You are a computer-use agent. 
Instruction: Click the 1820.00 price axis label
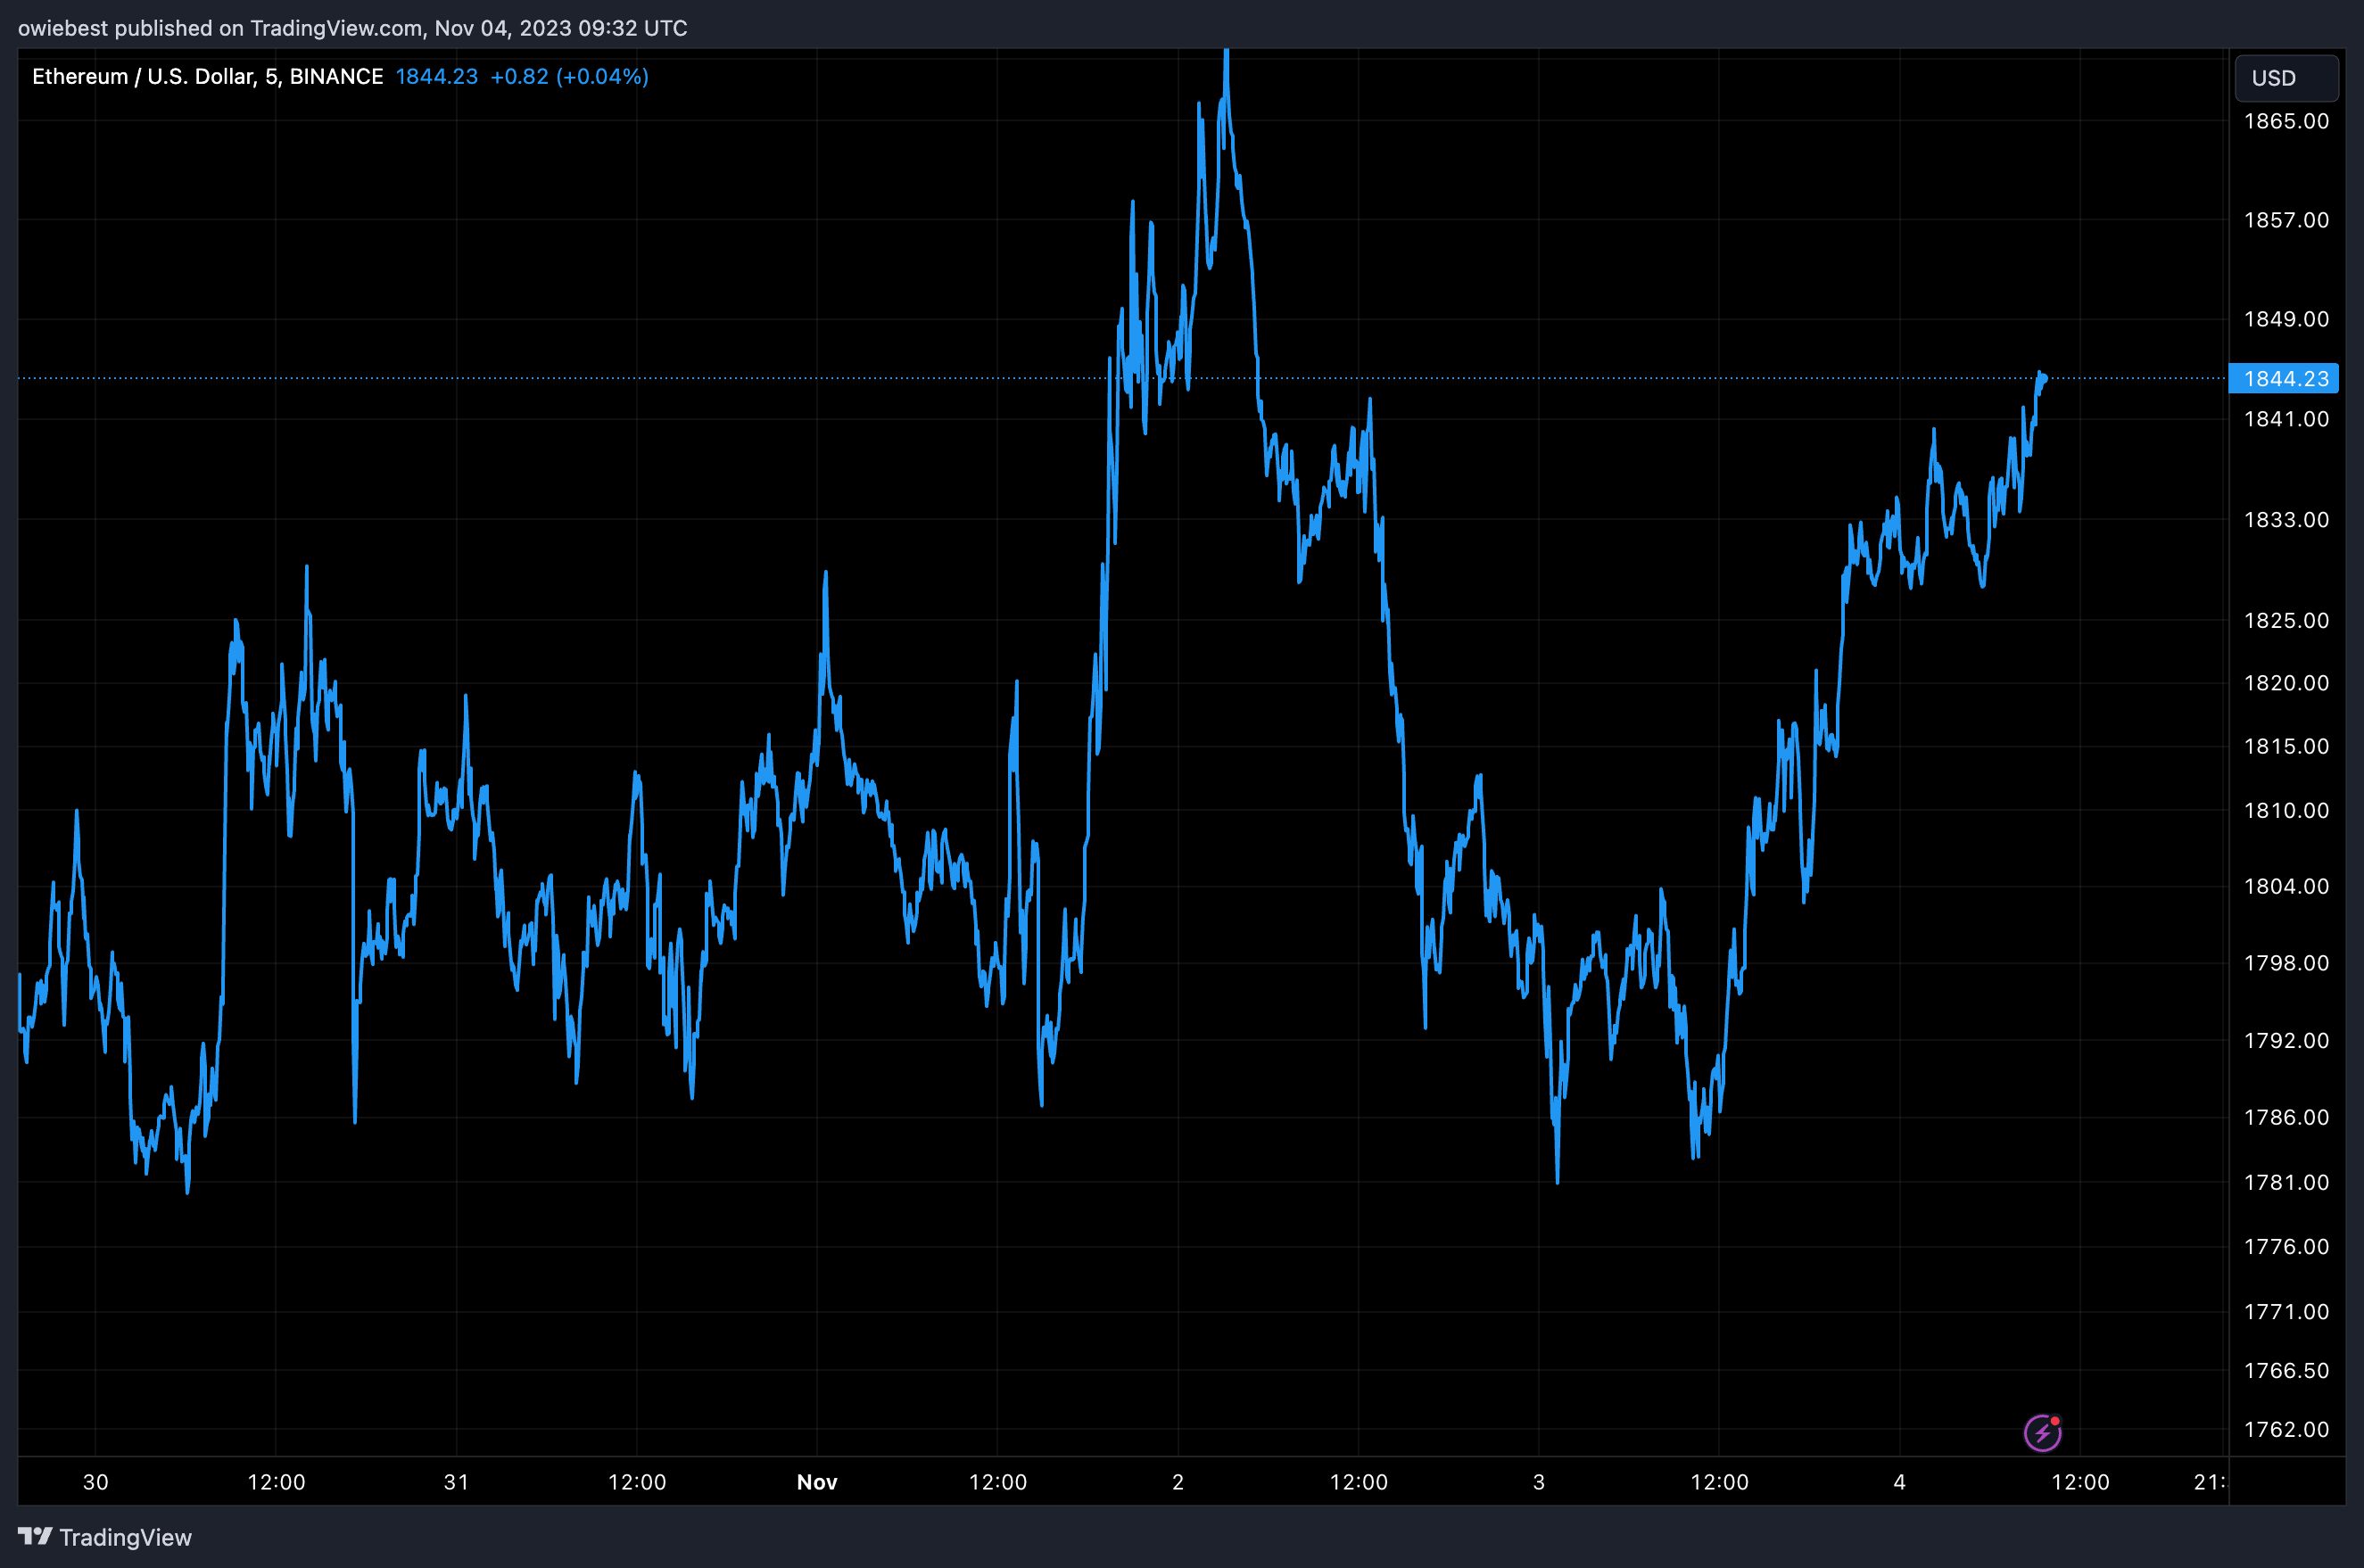(x=2286, y=683)
